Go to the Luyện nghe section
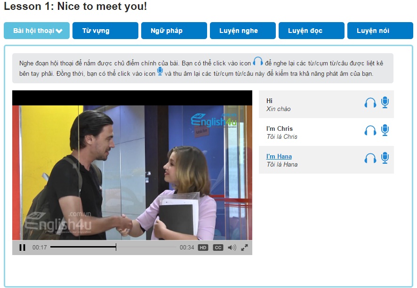This screenshot has width=417, height=288. pyautogui.click(x=243, y=31)
